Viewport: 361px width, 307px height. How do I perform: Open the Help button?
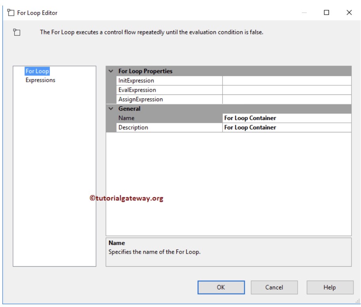pos(330,287)
